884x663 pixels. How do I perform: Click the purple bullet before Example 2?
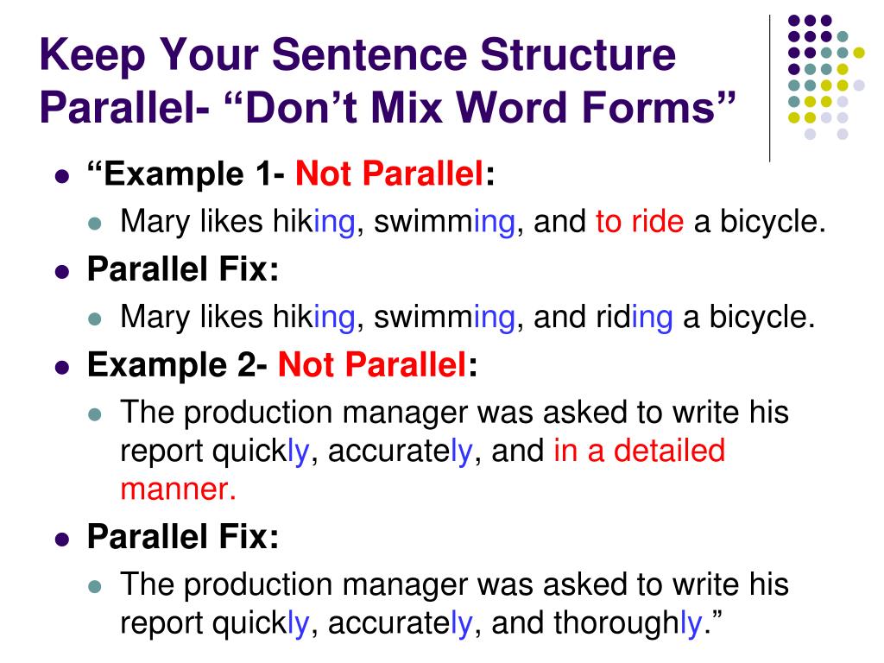[x=62, y=368]
